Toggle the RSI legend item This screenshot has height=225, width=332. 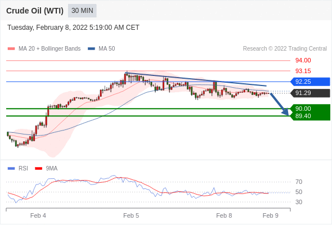pos(18,169)
